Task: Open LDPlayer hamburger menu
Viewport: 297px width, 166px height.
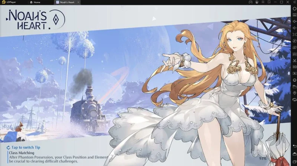Action: (x=263, y=2)
